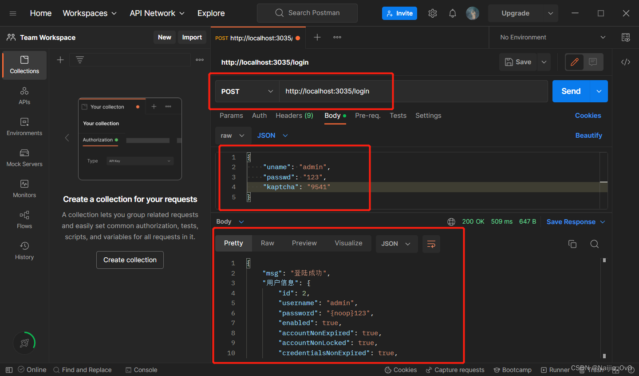This screenshot has height=376, width=639.
Task: Change the raw body type dropdown
Action: coord(233,136)
